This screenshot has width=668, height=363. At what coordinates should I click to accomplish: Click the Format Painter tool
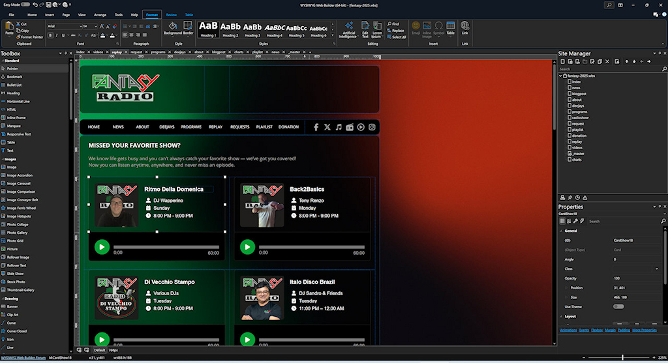(x=29, y=37)
